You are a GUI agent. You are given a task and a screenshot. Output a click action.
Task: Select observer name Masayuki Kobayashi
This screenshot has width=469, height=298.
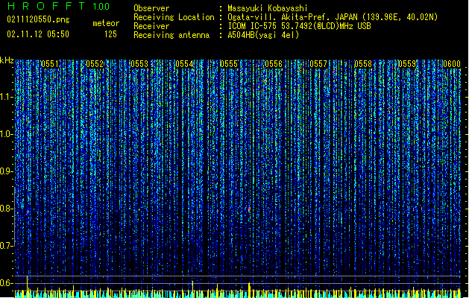click(268, 8)
